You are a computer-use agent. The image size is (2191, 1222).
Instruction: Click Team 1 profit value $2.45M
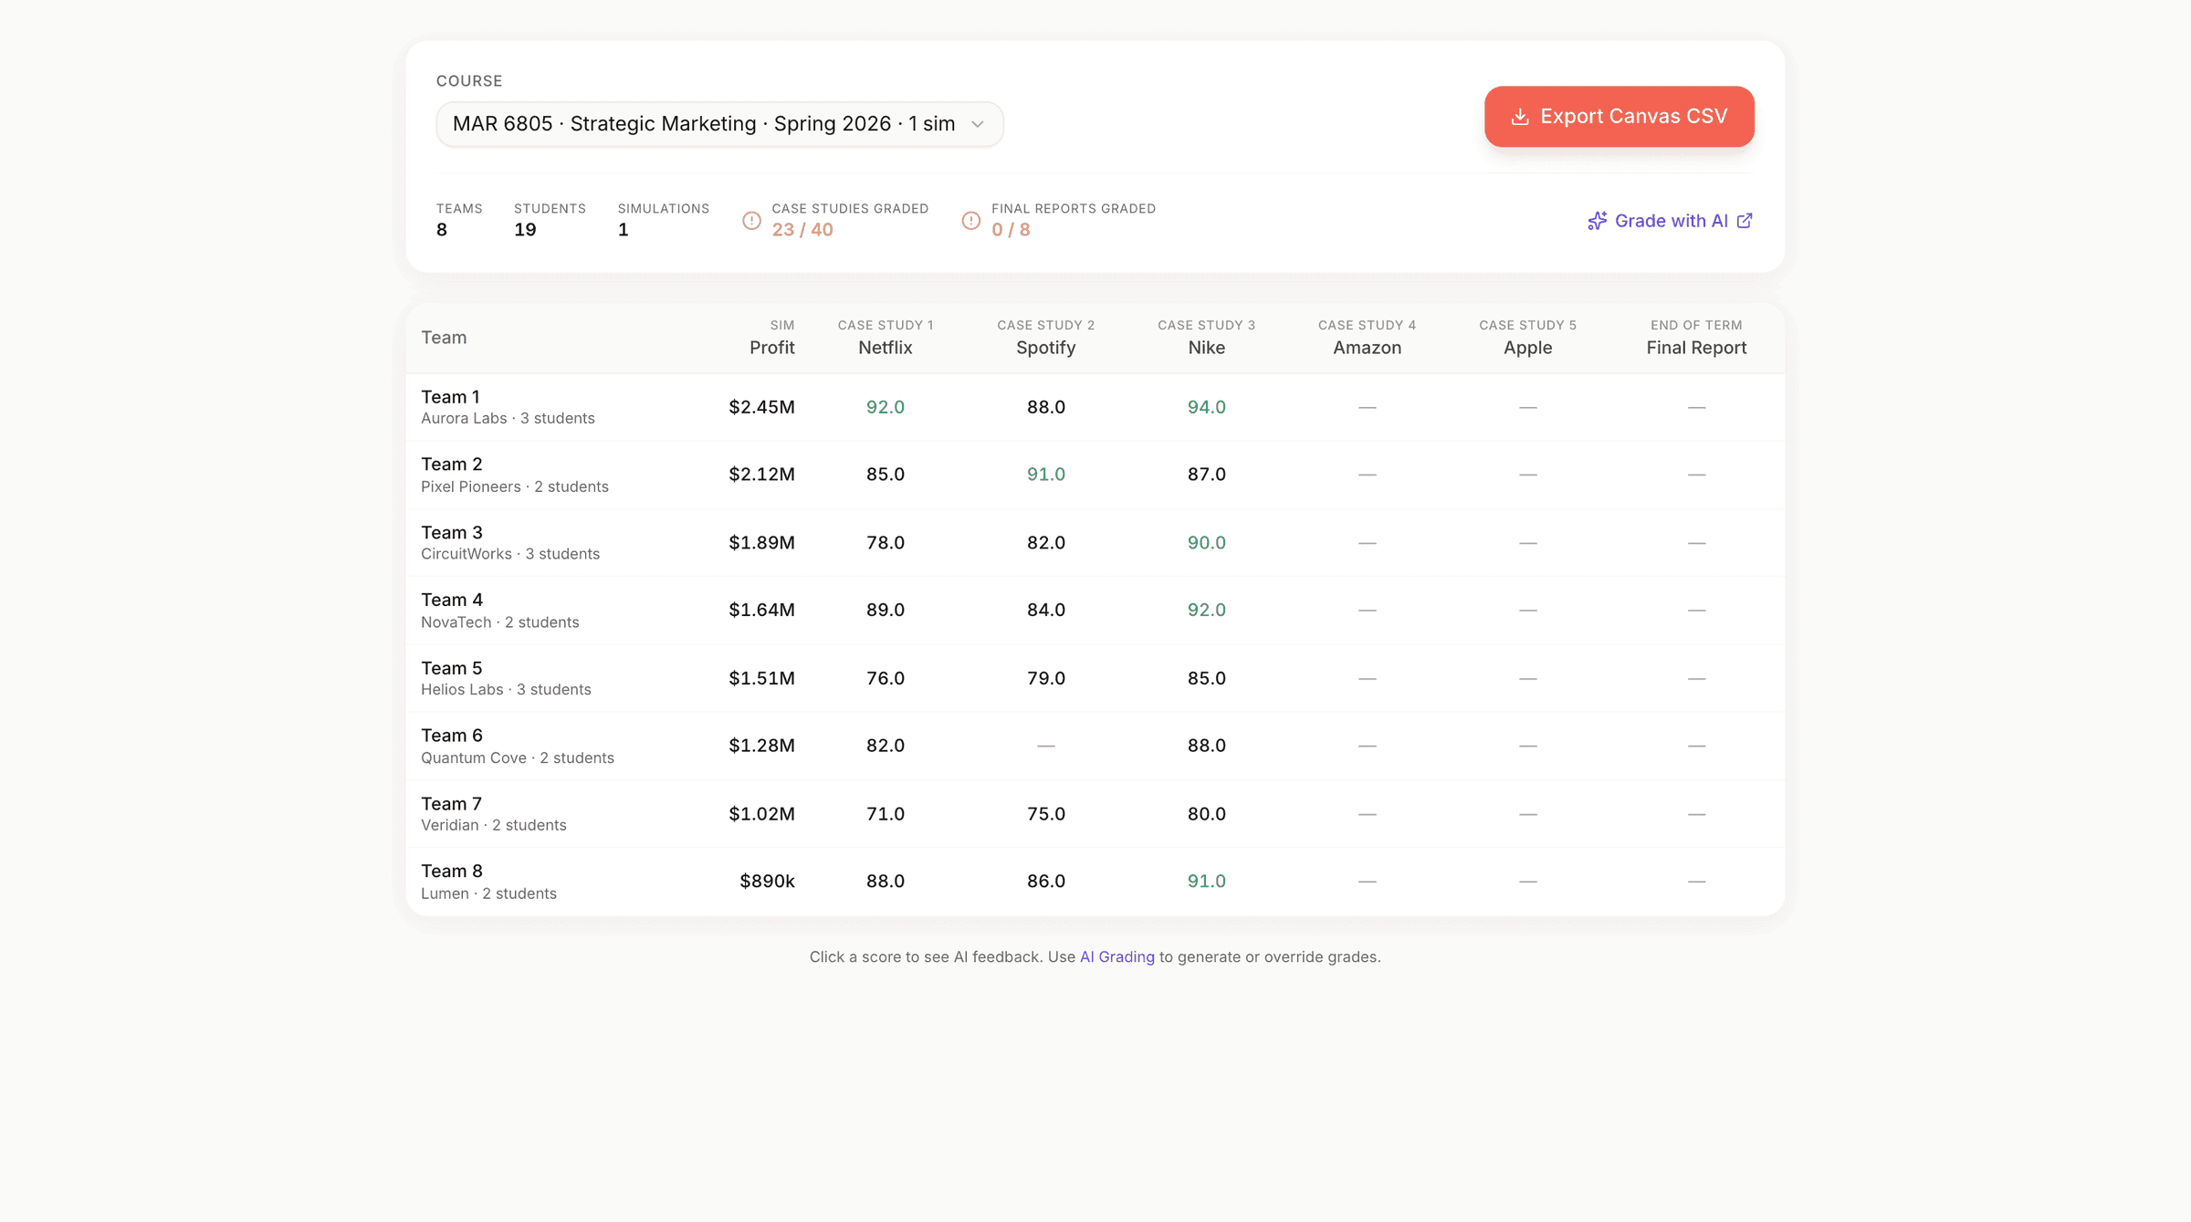[x=761, y=407]
